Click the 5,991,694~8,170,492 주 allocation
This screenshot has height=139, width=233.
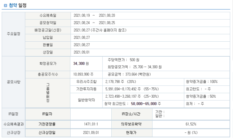[132, 89]
